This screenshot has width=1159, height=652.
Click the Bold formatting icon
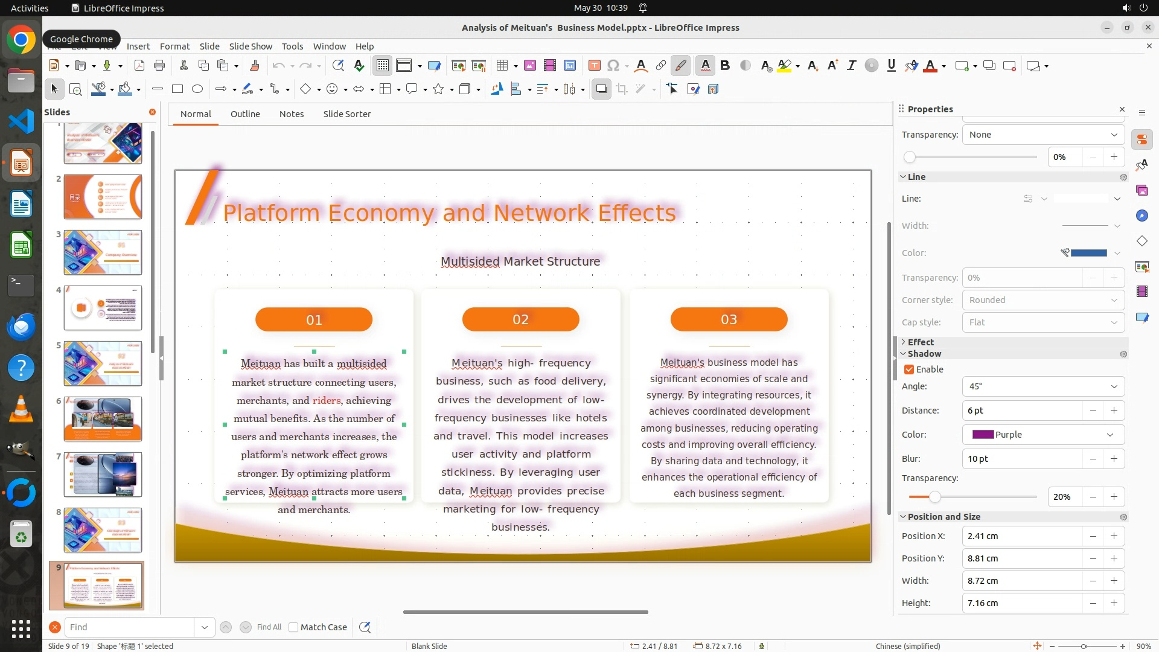[725, 66]
